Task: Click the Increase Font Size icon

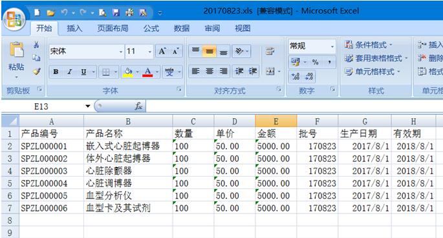Action: tap(162, 51)
